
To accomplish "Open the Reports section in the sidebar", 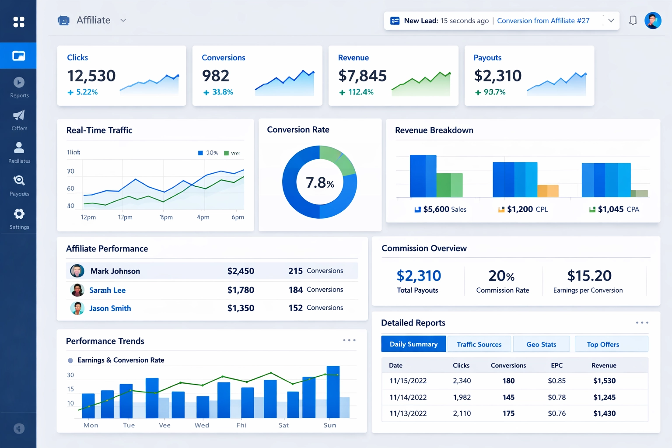I will [19, 86].
